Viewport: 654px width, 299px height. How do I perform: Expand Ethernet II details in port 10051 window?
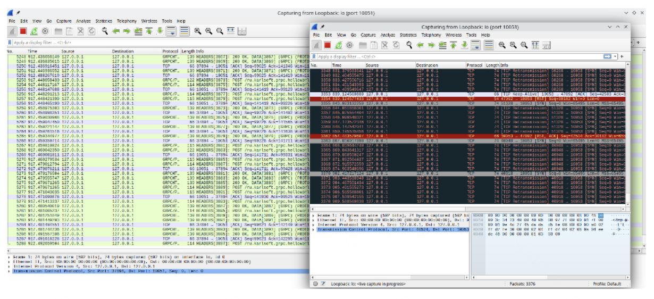point(9,261)
